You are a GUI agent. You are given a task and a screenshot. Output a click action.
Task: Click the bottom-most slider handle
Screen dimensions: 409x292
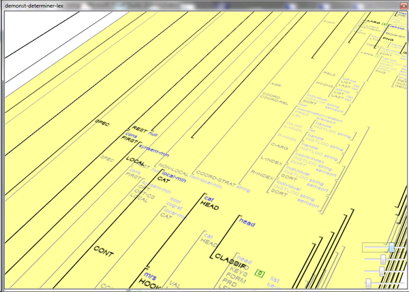[368, 283]
